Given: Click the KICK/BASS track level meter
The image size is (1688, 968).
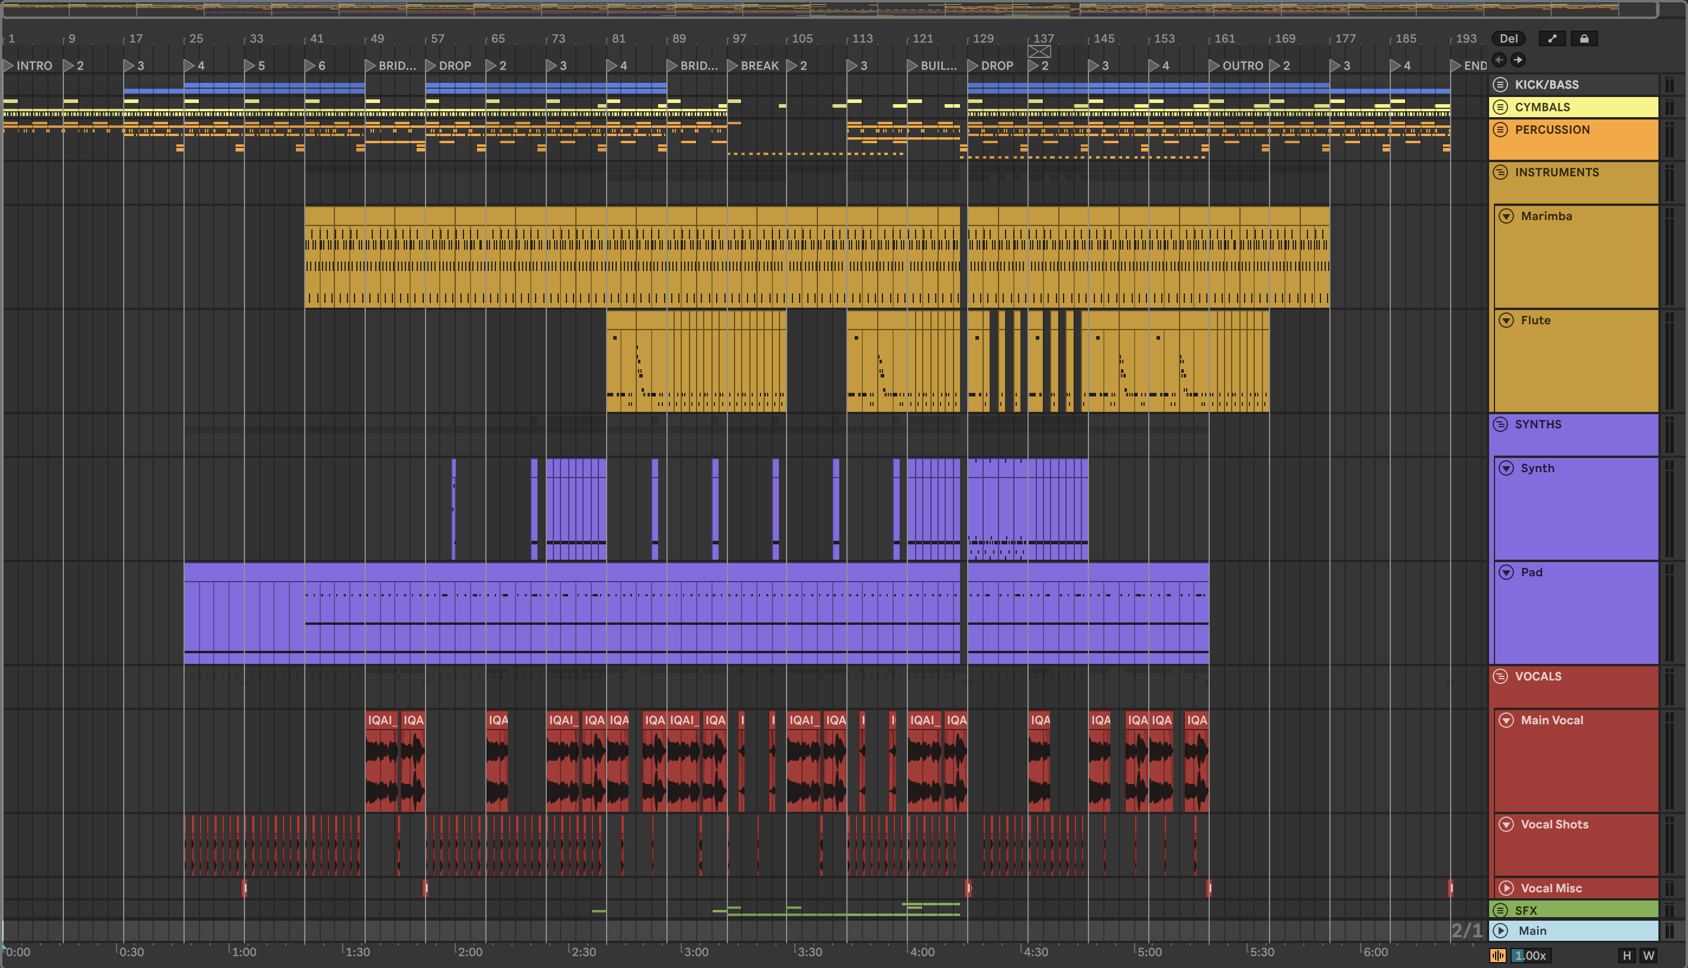Looking at the screenshot, I should coord(1670,85).
